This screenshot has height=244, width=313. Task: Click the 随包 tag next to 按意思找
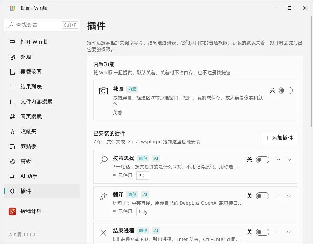point(143,158)
